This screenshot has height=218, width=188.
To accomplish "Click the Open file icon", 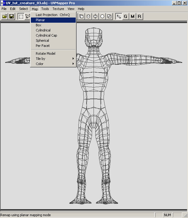I will 5,16.
